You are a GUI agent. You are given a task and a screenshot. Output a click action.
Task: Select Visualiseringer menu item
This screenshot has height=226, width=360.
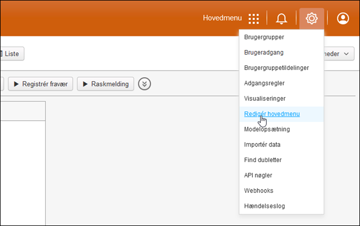pyautogui.click(x=266, y=99)
